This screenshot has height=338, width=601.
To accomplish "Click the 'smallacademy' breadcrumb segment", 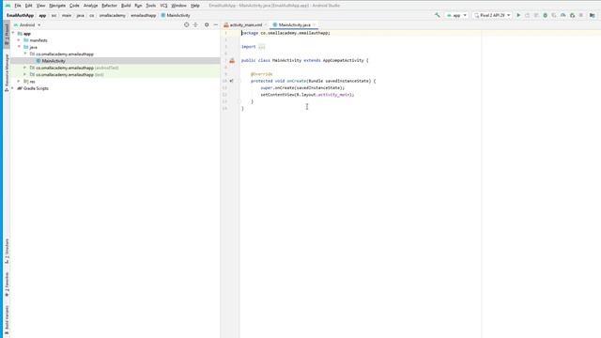I will coord(112,15).
